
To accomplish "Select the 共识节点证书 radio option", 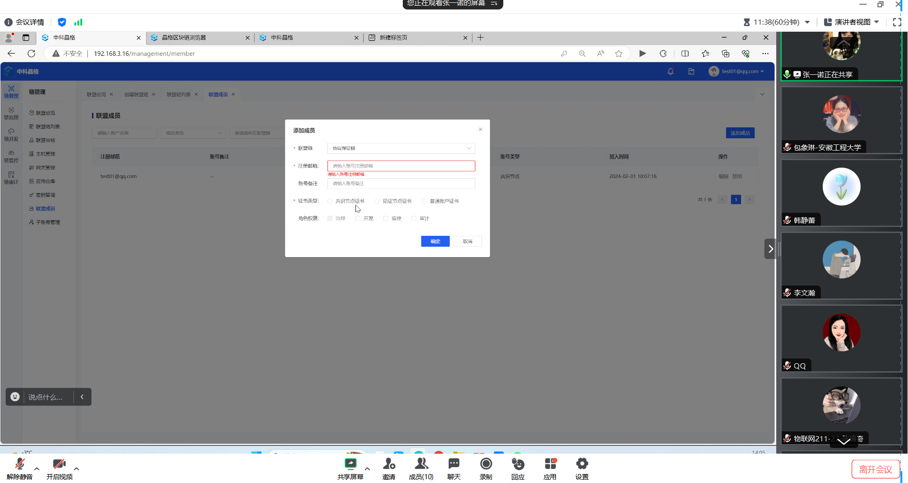I will [330, 201].
